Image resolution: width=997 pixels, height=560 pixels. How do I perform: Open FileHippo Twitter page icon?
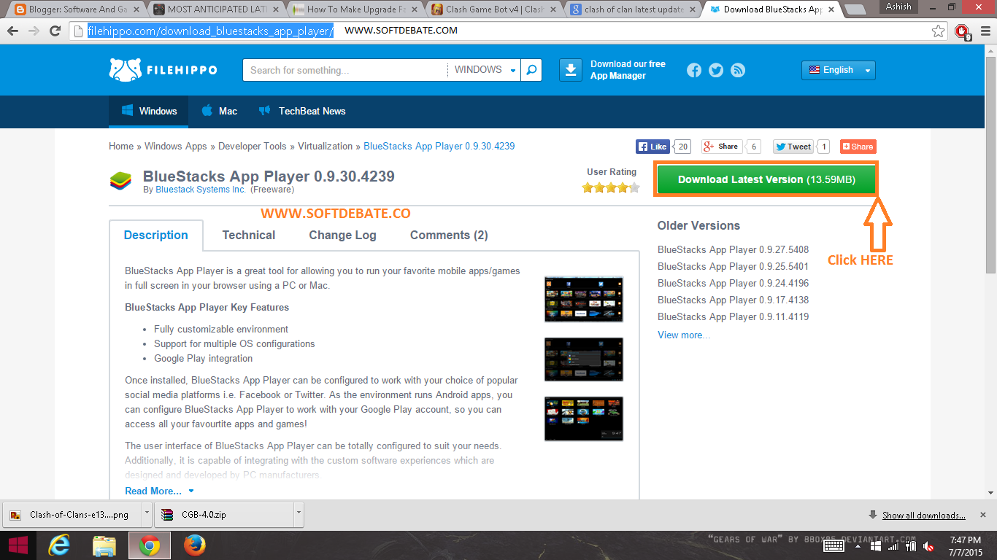pos(716,70)
